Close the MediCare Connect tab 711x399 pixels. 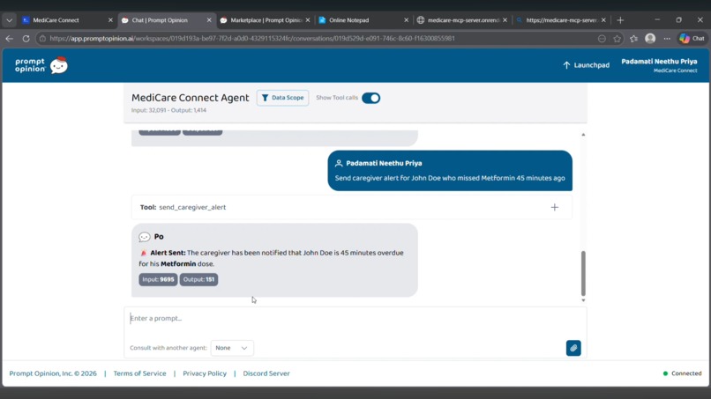[110, 20]
